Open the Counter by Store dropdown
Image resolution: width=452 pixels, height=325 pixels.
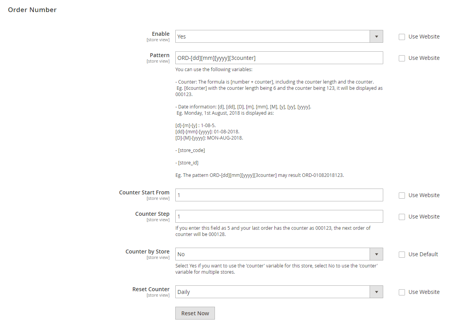pos(279,254)
